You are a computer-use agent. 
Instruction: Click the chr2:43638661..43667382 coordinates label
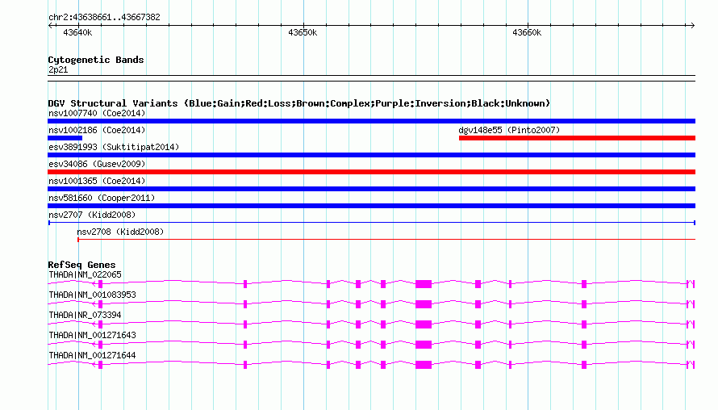point(104,18)
